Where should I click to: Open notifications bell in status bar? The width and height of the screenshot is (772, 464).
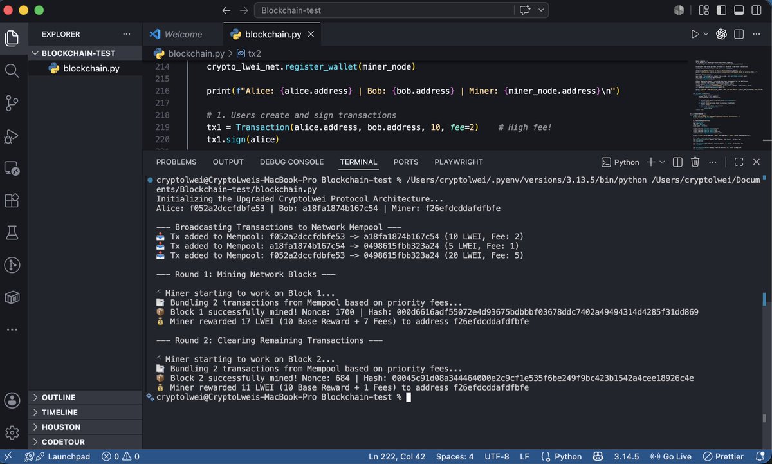[759, 456]
